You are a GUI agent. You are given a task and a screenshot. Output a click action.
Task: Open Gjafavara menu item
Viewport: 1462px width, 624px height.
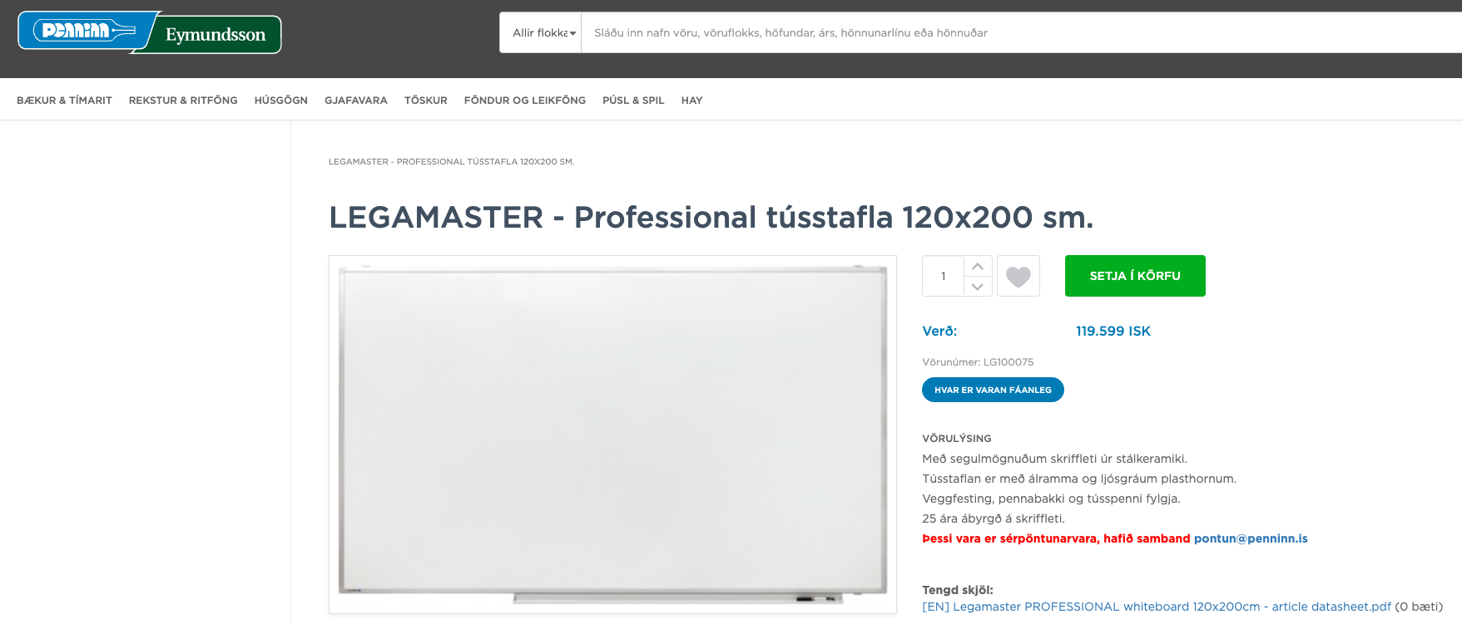[356, 100]
